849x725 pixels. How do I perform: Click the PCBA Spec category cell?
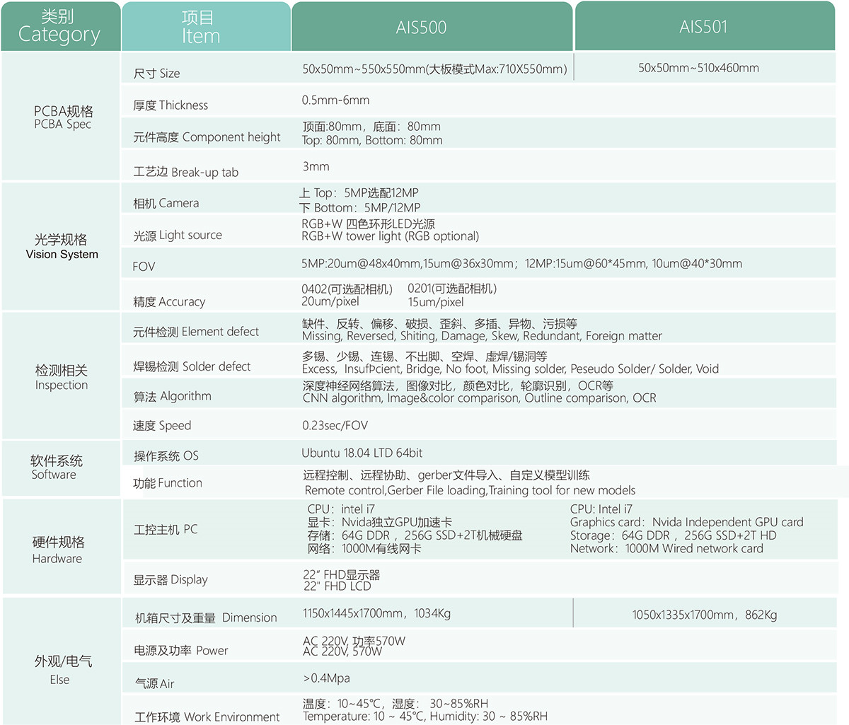62,117
